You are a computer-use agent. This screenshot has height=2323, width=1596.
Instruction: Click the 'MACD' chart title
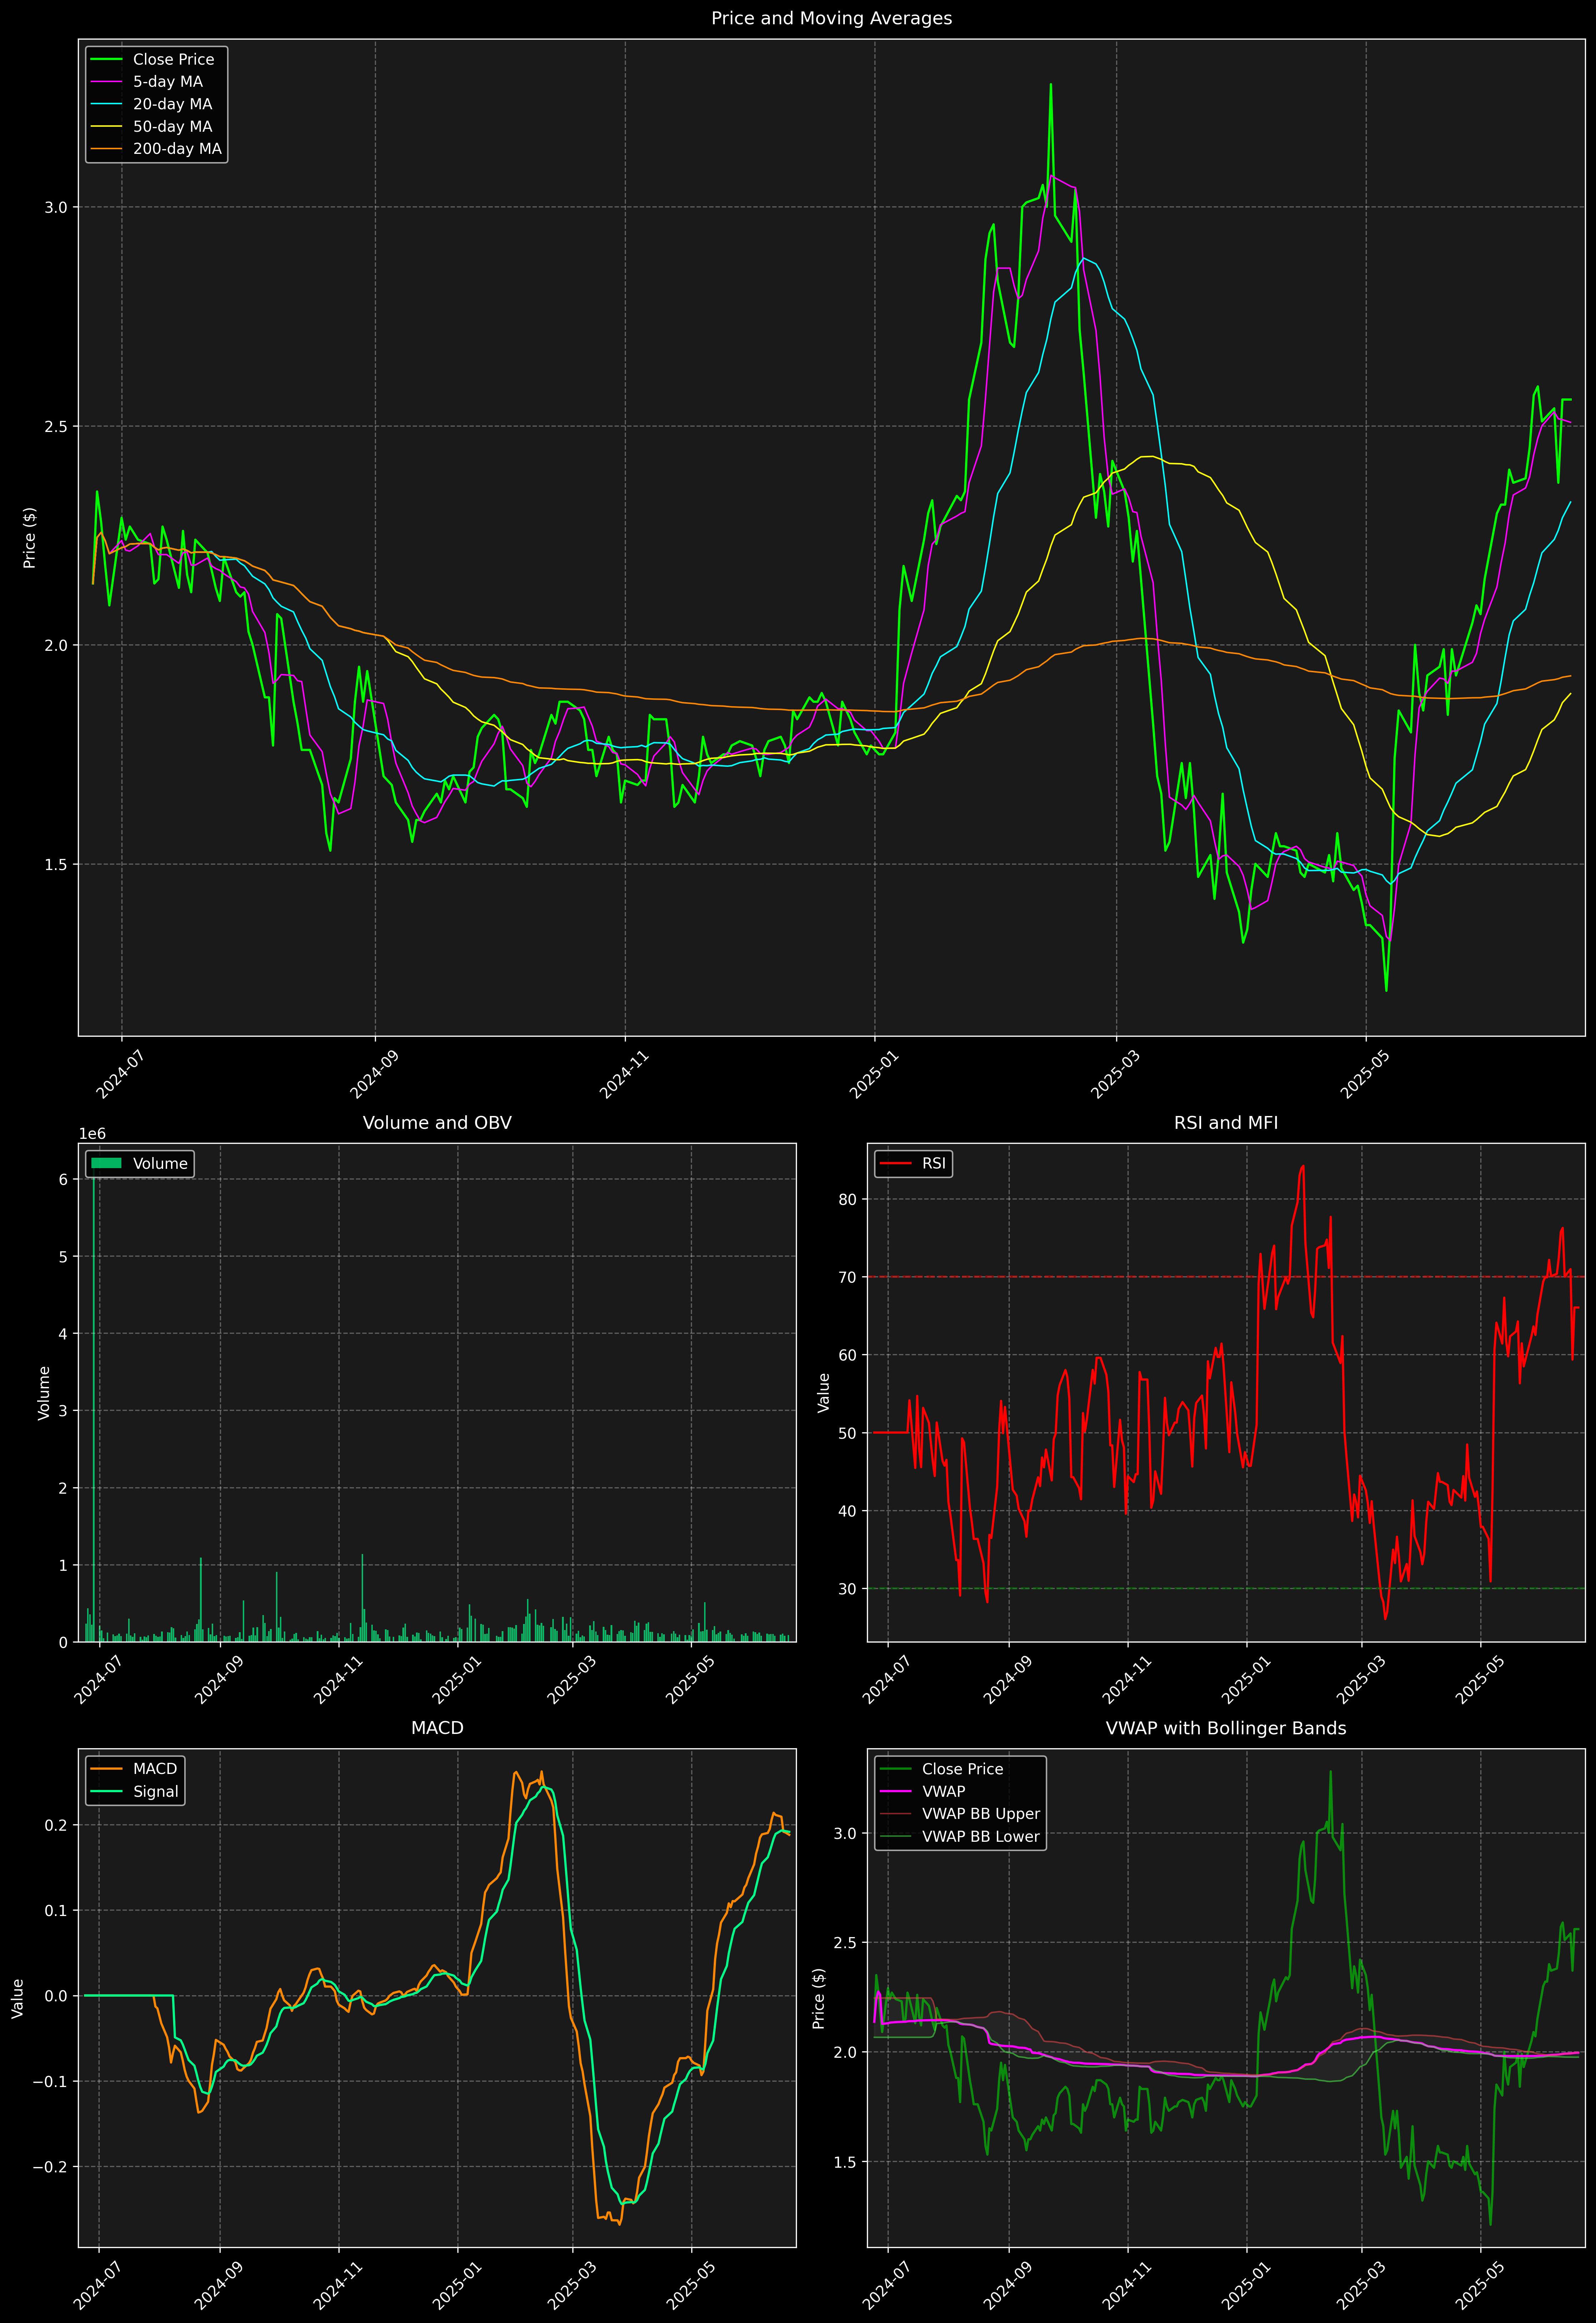(437, 1728)
